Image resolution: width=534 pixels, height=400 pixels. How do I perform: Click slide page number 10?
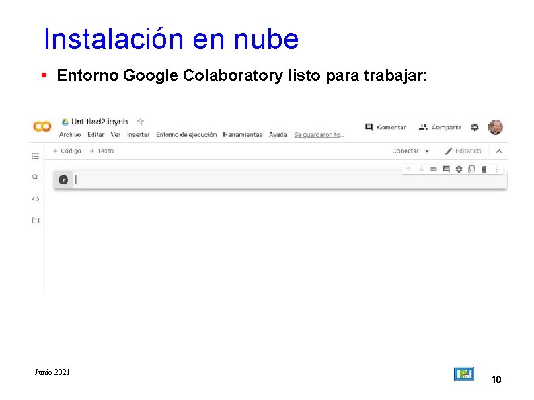coord(496,379)
